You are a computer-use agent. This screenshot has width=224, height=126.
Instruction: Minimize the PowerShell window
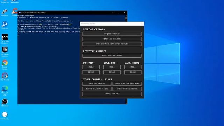(x=113, y=13)
